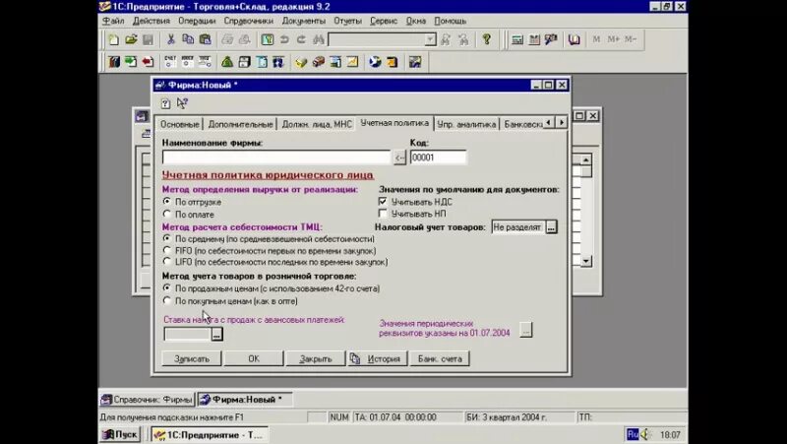The height and width of the screenshot is (444, 787).
Task: Click the Код field showing 00001
Action: coord(438,158)
